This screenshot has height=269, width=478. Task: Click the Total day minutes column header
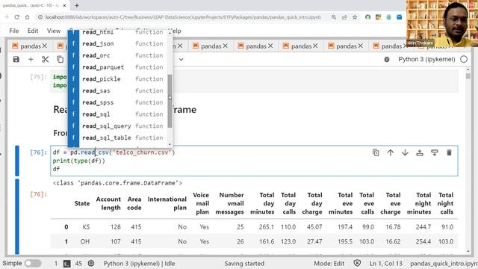pyautogui.click(x=262, y=203)
